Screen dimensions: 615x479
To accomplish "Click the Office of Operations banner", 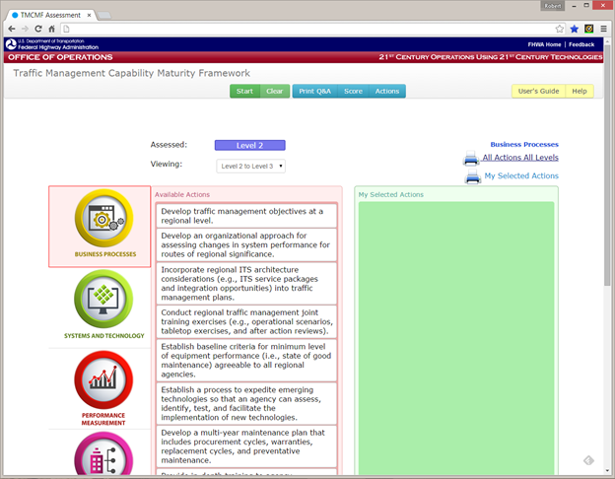I will [x=61, y=57].
